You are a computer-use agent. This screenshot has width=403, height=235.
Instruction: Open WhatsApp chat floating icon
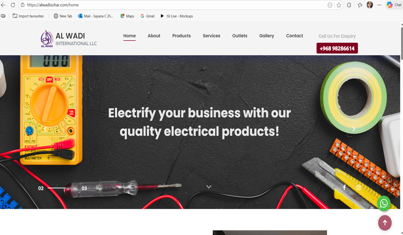384,203
